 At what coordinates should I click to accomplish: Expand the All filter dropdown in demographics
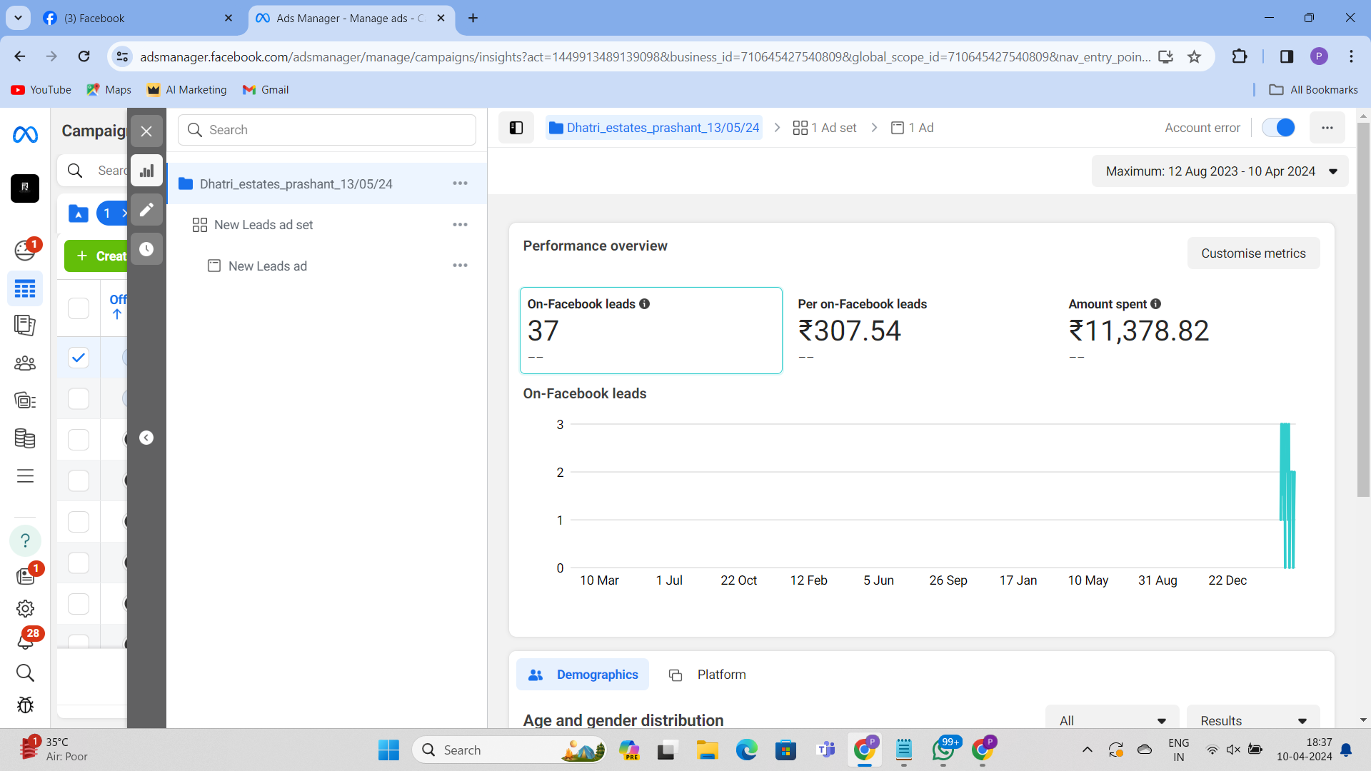[x=1112, y=720]
